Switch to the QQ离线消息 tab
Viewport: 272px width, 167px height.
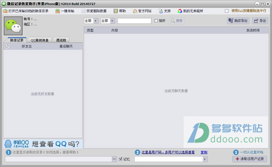tap(39, 40)
